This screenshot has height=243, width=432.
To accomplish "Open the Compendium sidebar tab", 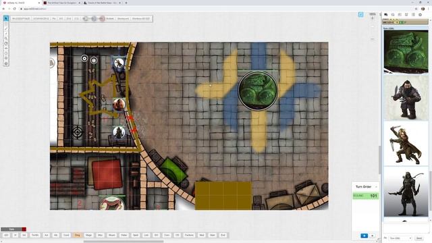I will click(406, 15).
